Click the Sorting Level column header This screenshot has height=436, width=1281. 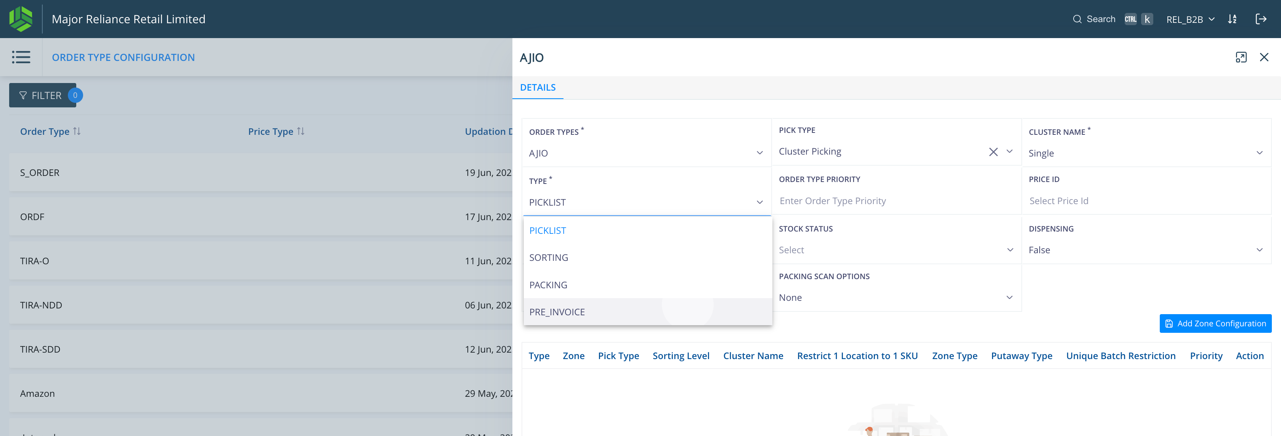tap(681, 356)
